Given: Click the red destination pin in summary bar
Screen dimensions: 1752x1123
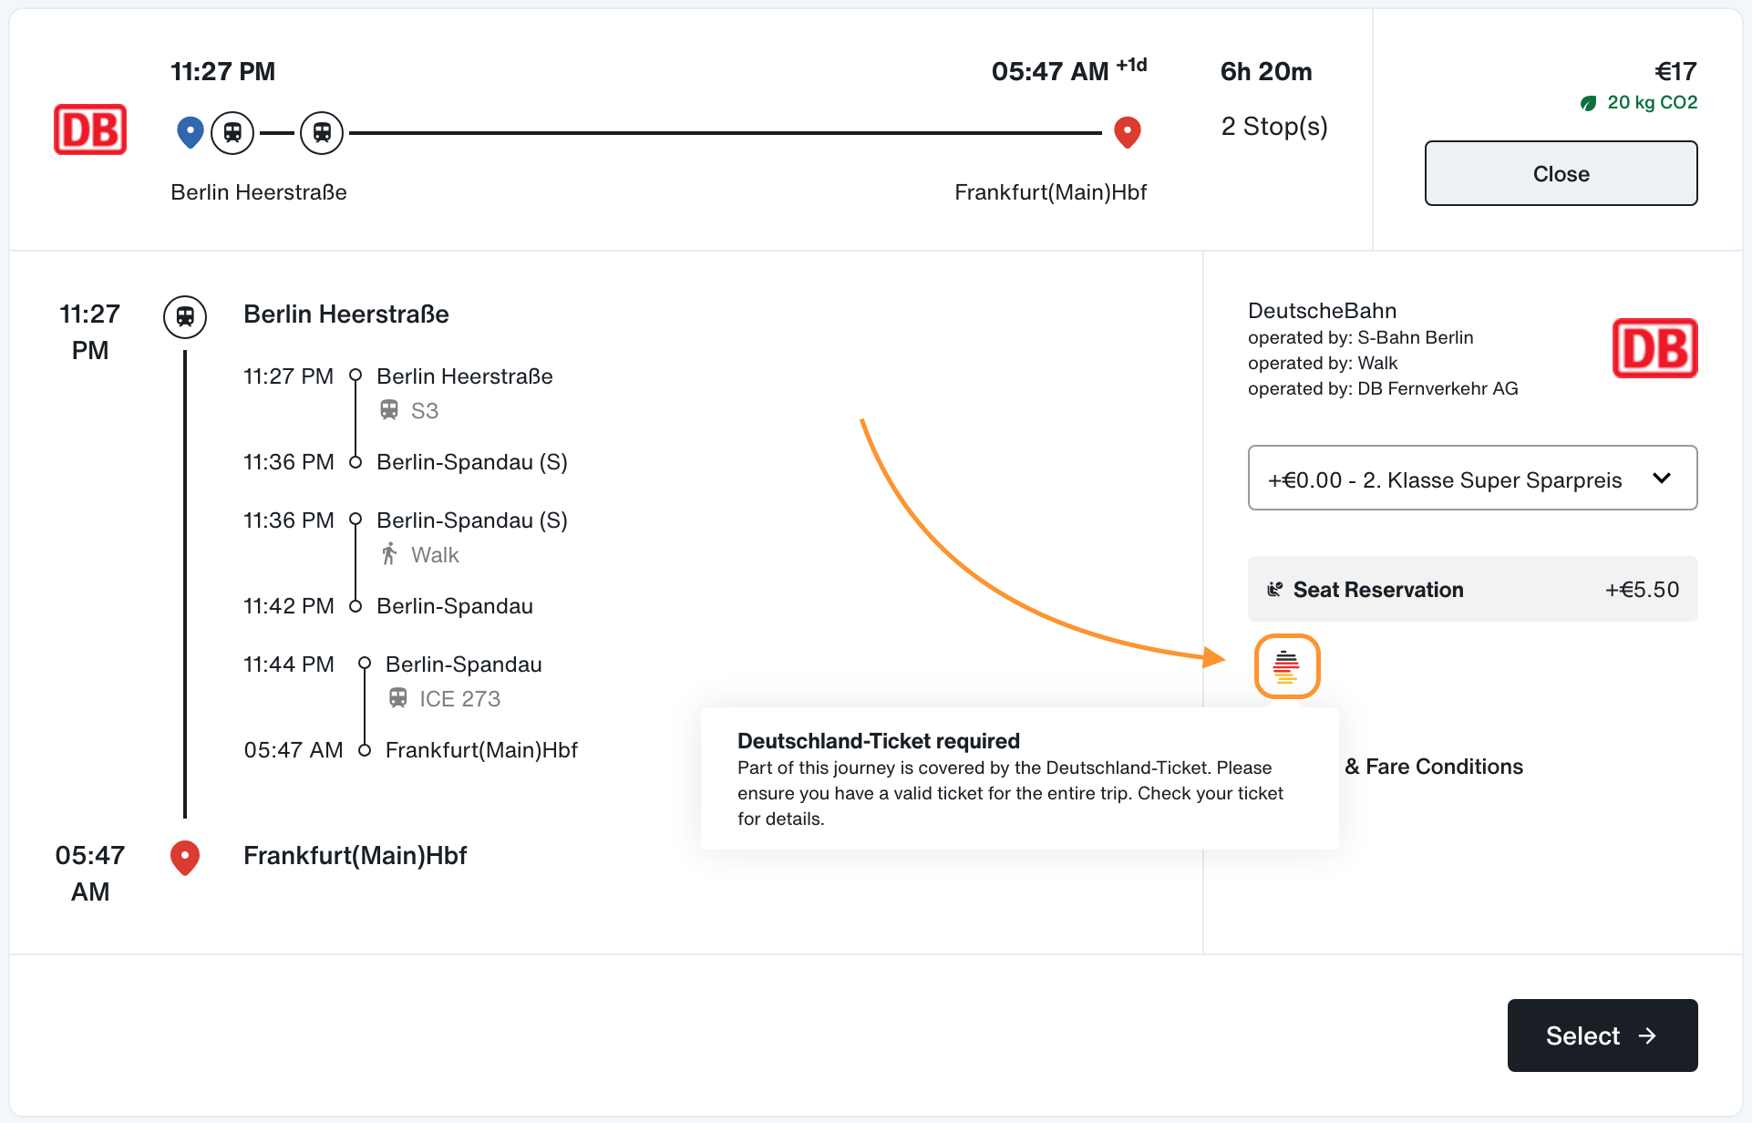Looking at the screenshot, I should [1128, 132].
